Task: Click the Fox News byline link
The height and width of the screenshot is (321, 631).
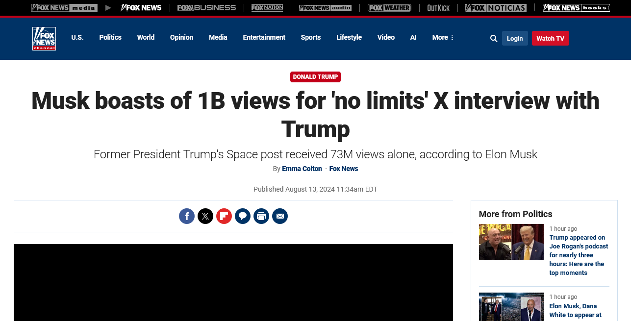Action: coord(344,169)
